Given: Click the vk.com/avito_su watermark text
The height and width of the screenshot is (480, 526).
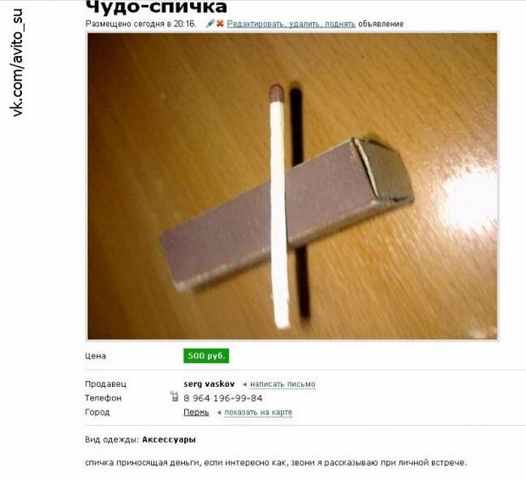Looking at the screenshot, I should (x=17, y=63).
